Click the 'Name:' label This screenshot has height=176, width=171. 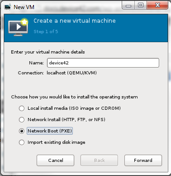[x=36, y=63]
